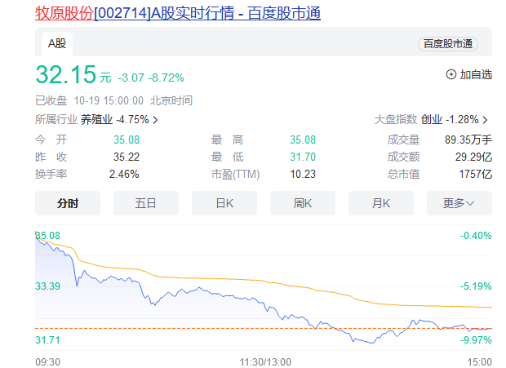The width and height of the screenshot is (506, 368).
Task: Click the 最高 value 35.08
Action: 303,140
